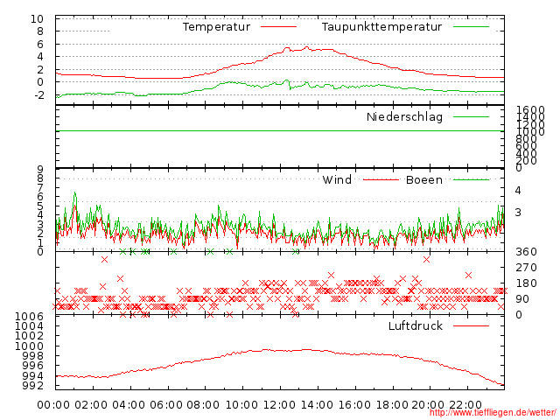Click the Wind legend label
Image resolution: width=560 pixels, height=420 pixels.
coord(337,180)
